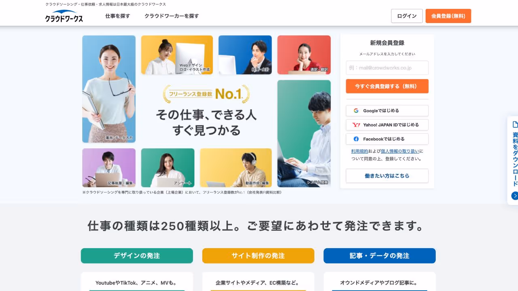Click the 働きたい方はこちら button
518x291 pixels.
point(387,176)
